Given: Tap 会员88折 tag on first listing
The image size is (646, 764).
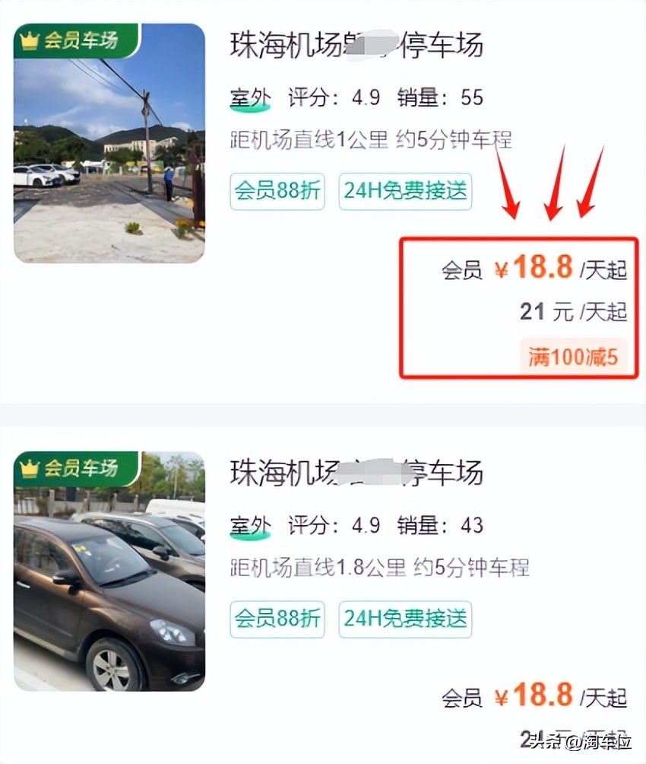Looking at the screenshot, I should coord(277,191).
